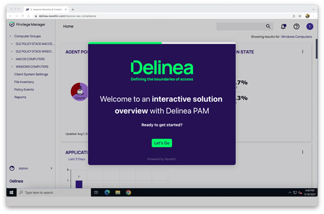Click the taskbar Type here to search box
This screenshot has width=324, height=214.
click(54, 192)
